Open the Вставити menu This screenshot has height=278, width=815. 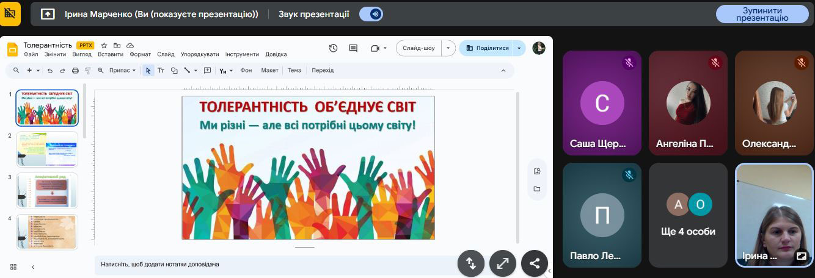tap(110, 54)
